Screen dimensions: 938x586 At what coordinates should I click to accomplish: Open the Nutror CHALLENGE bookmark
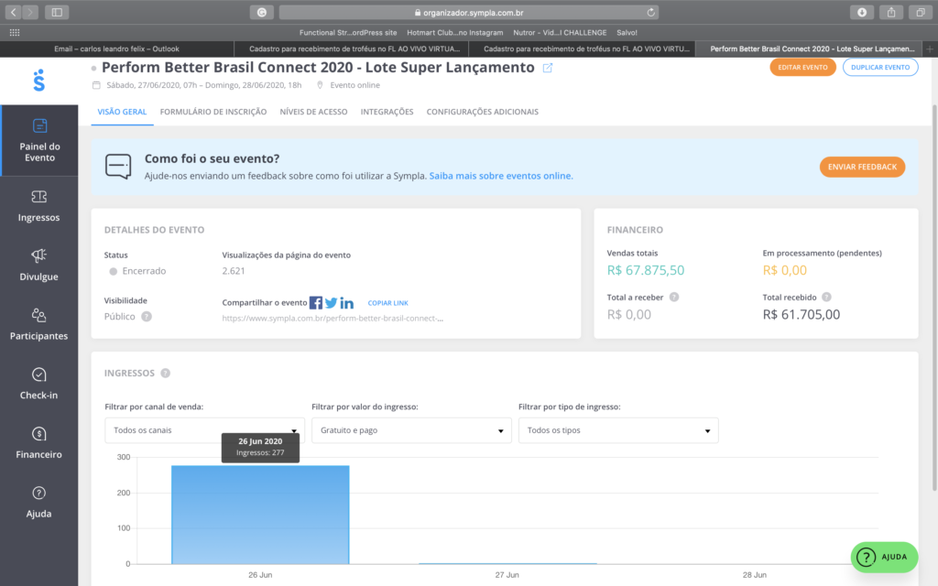pos(560,33)
